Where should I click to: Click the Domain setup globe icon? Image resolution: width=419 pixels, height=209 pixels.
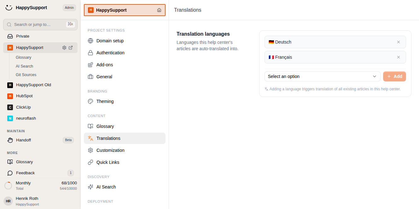(90, 41)
